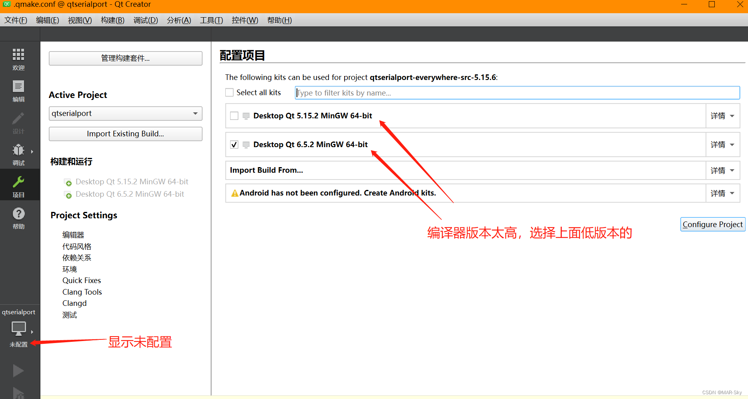
Task: Switch to Design (设计) mode
Action: pos(18,123)
